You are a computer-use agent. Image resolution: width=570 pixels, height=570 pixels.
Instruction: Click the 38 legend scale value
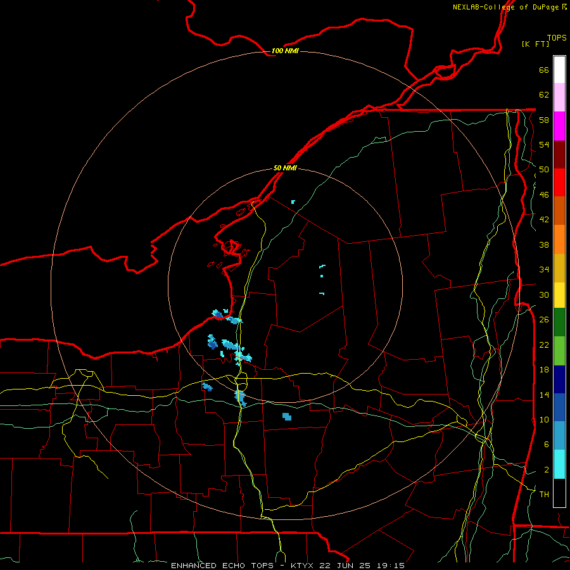click(544, 244)
